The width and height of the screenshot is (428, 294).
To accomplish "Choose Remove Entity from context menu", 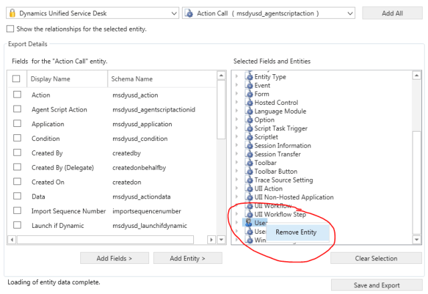I will coord(298,233).
